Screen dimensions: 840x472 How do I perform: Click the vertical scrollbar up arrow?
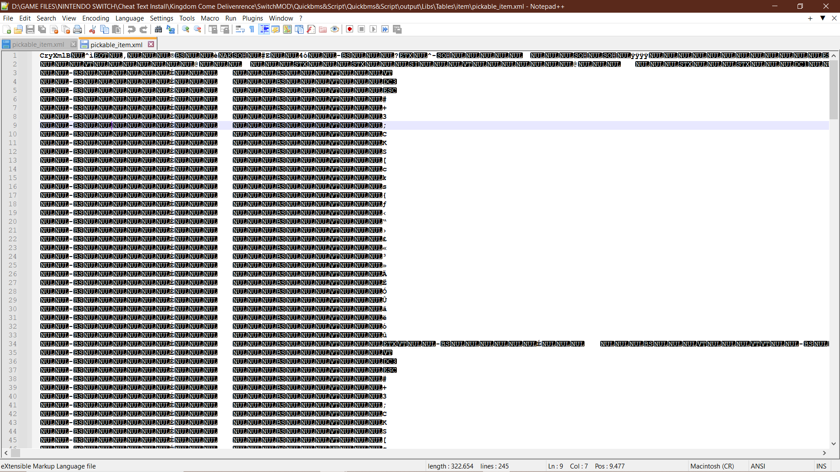[x=833, y=56]
